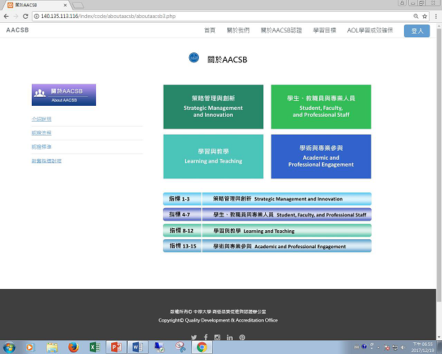Switch to Word in taskbar
This screenshot has height=354, width=442.
[x=137, y=347]
